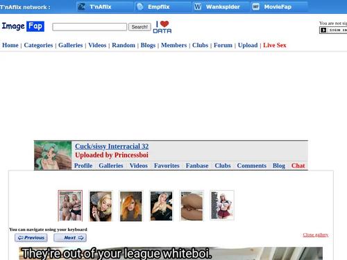Open the Empflix network icon
Image resolution: width=347 pixels, height=260 pixels.
click(139, 7)
